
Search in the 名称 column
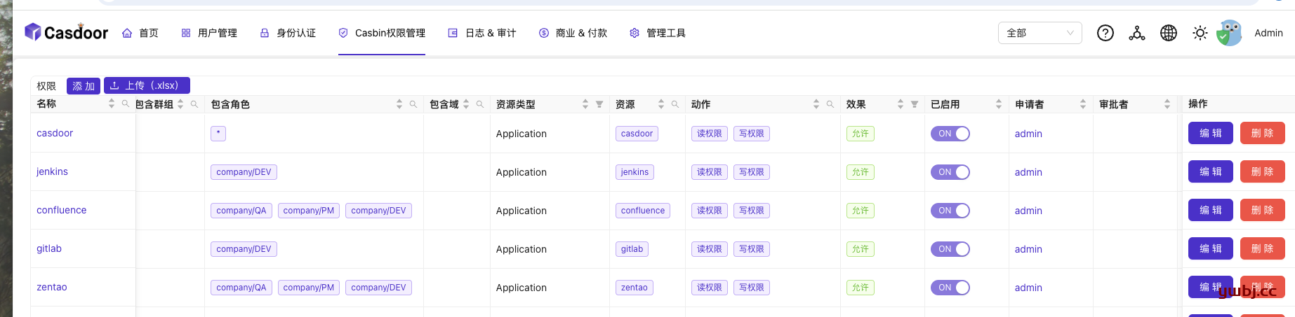126,104
